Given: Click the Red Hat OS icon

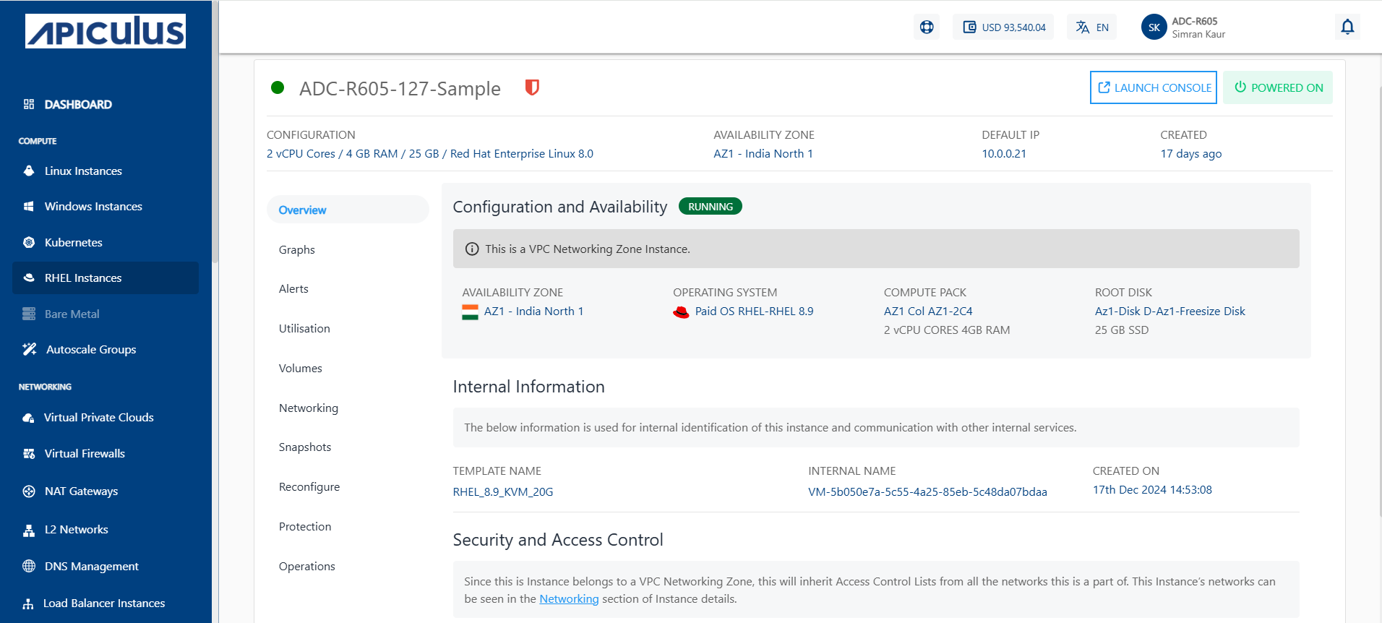Looking at the screenshot, I should (x=681, y=312).
